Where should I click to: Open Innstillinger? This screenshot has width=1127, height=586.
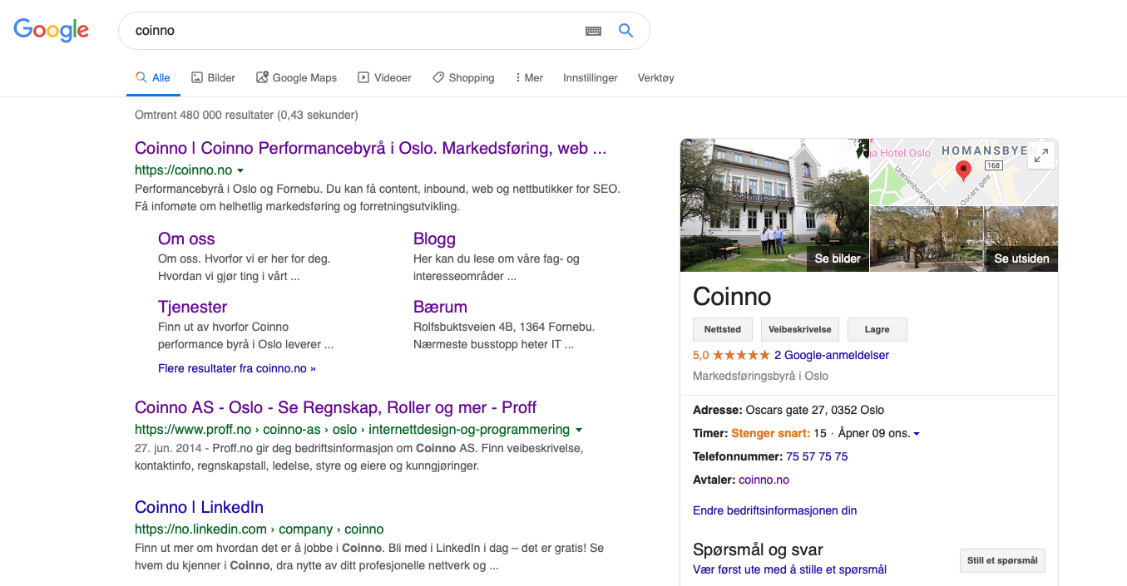point(591,77)
